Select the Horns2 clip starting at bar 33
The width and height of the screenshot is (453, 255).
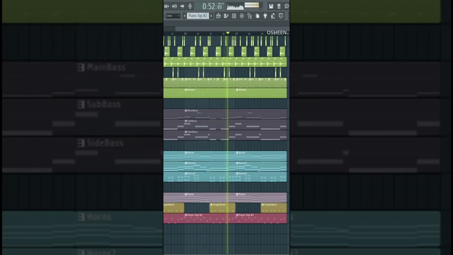click(210, 166)
